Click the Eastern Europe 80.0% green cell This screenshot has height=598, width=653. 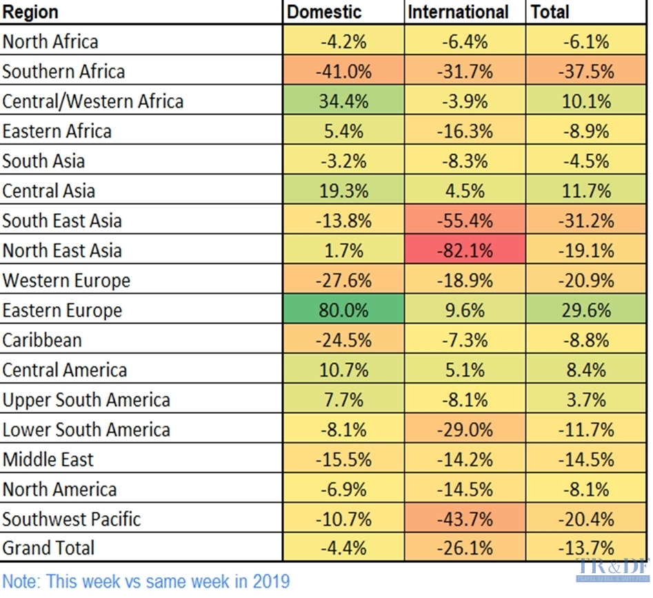pos(343,310)
